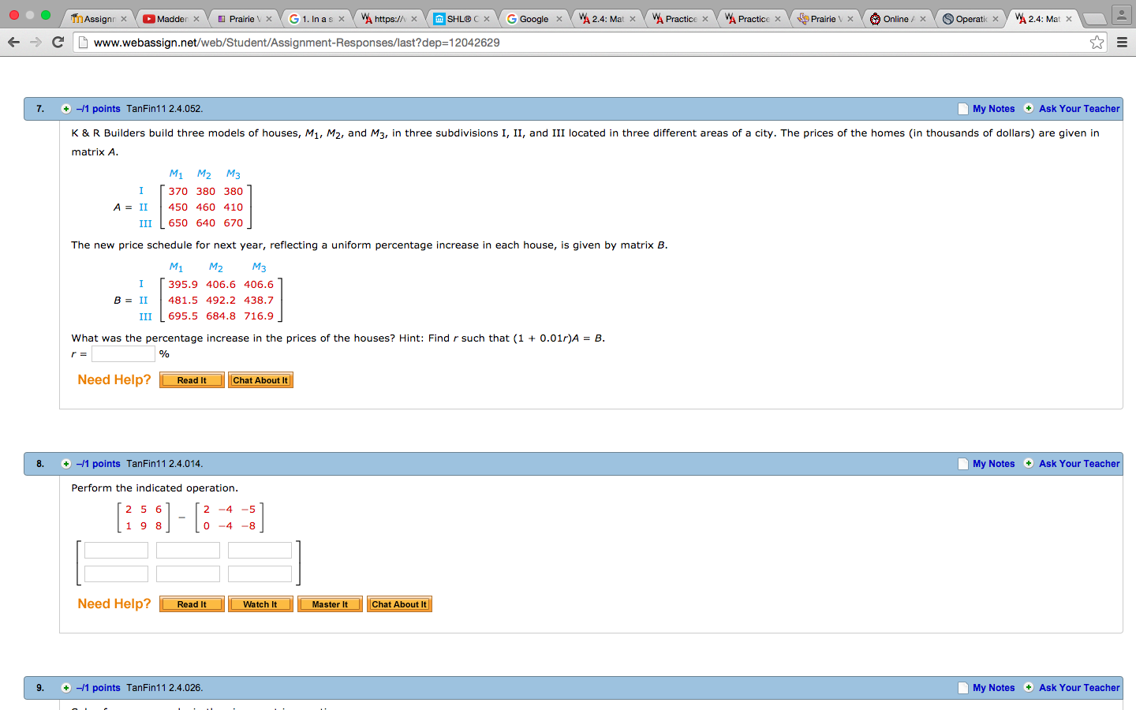The image size is (1136, 710).
Task: Expand question 9 points plus icon
Action: (x=66, y=688)
